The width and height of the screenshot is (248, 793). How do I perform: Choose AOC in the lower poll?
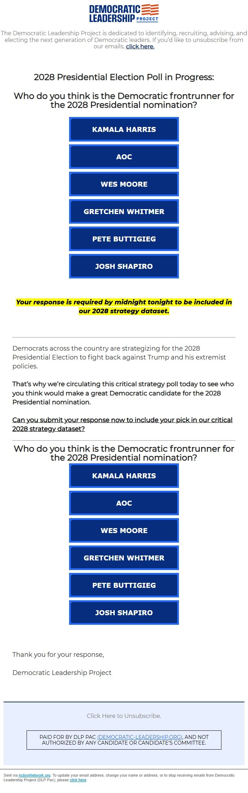click(124, 503)
